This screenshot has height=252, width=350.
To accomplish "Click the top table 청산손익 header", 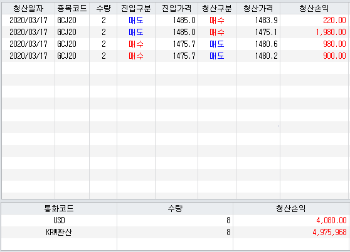I will tap(314, 9).
